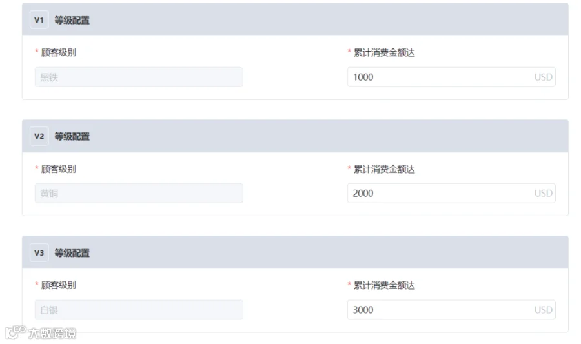Viewport: 581px width, 344px height.
Task: Click the USD suffix in V2 amount field
Action: click(x=543, y=193)
